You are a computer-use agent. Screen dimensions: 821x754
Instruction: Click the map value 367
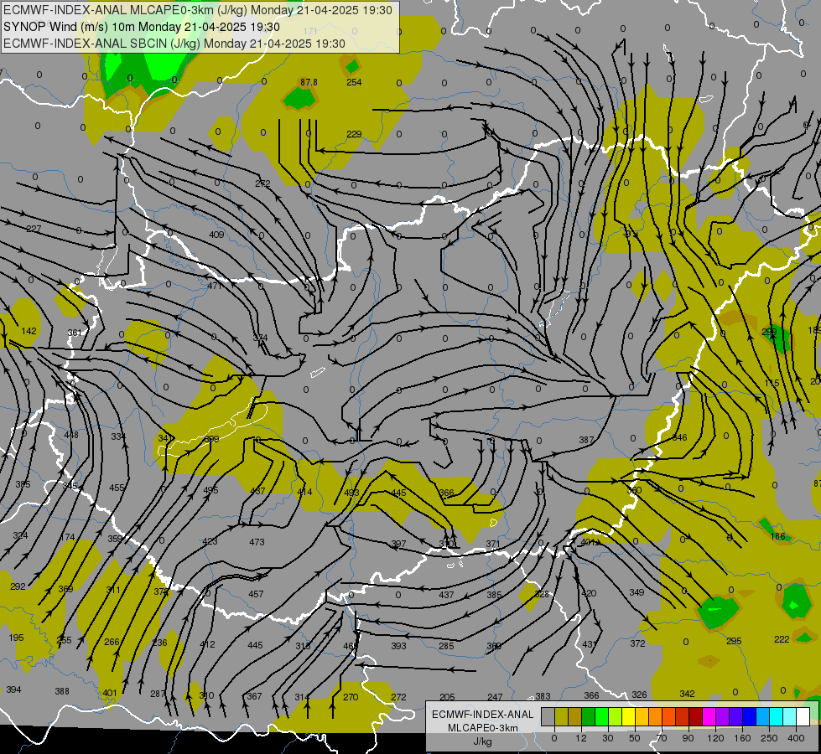pos(254,696)
